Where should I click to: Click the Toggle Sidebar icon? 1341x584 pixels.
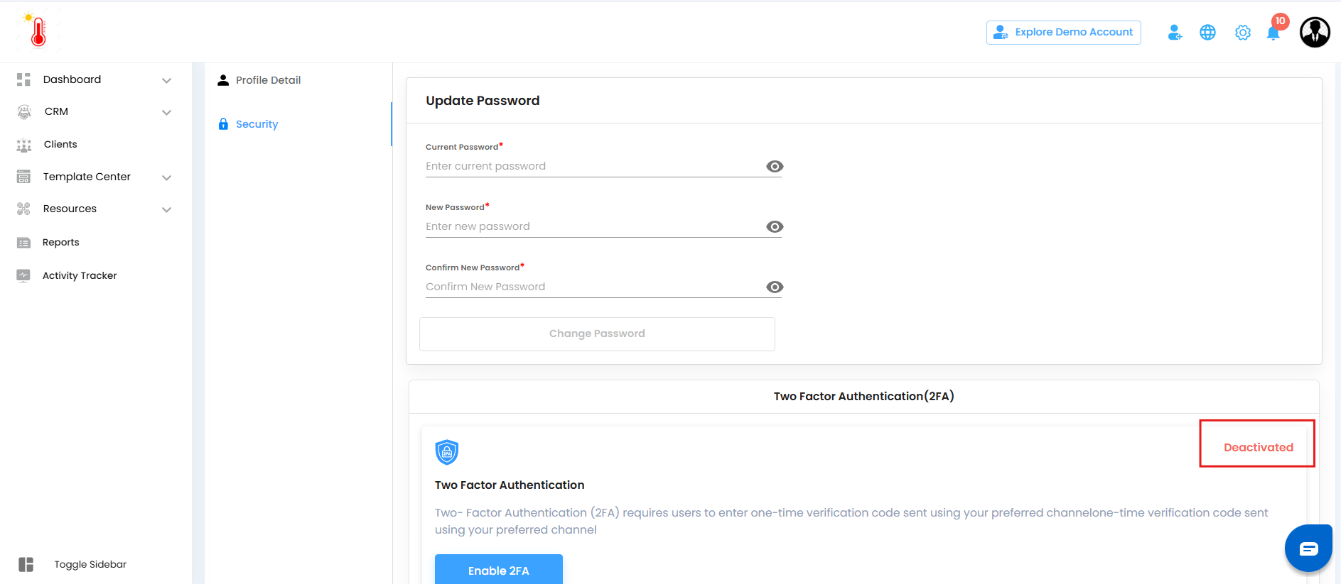[26, 564]
